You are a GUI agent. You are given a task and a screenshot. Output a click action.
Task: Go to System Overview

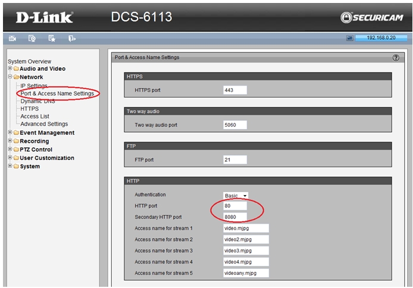pos(29,61)
